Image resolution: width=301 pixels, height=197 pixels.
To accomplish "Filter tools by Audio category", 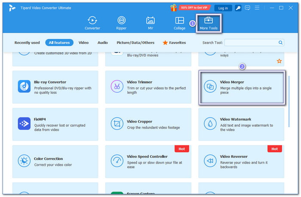I will [x=102, y=43].
